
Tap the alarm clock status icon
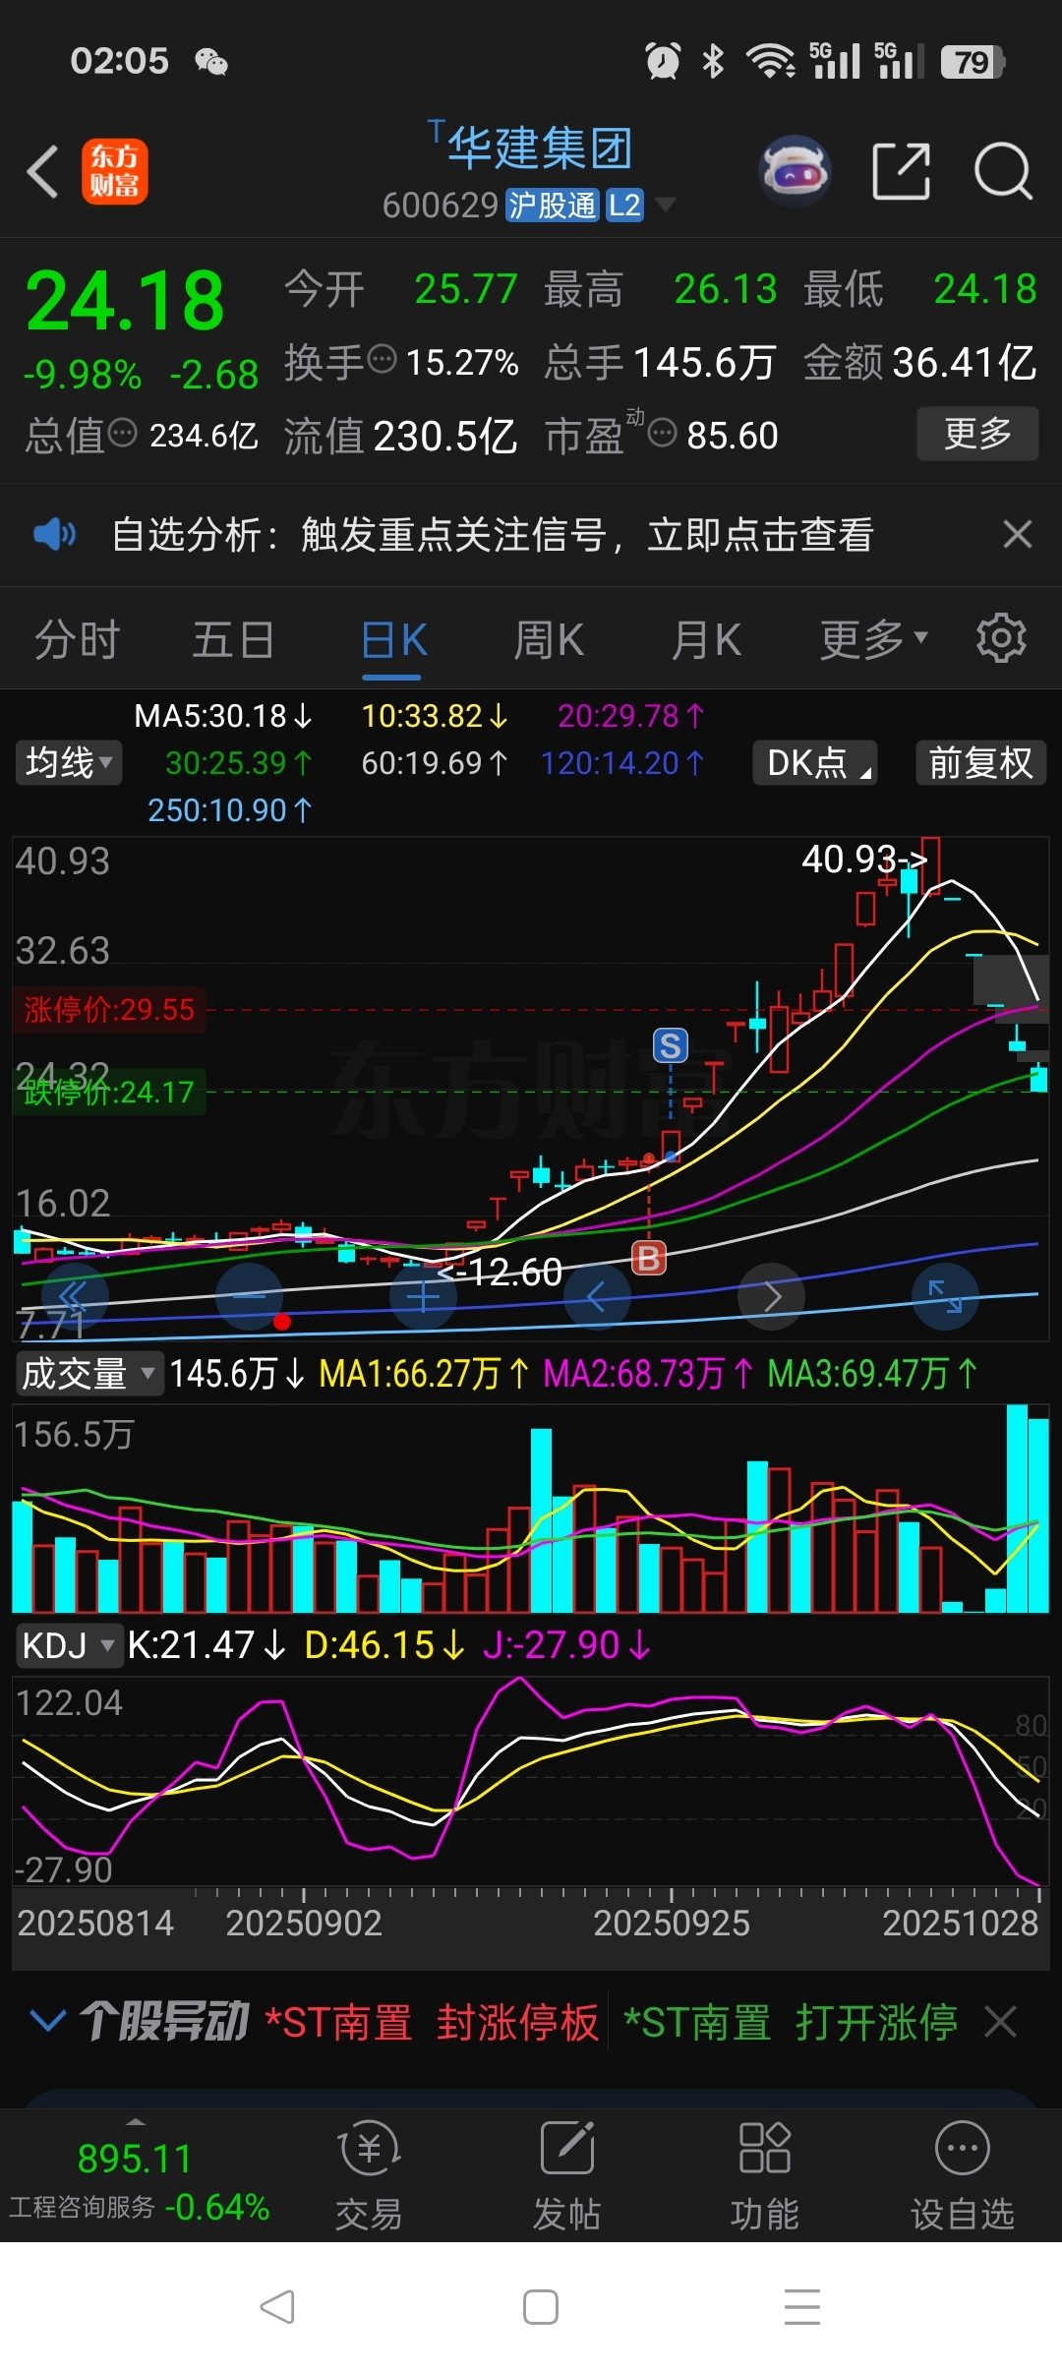point(662,61)
